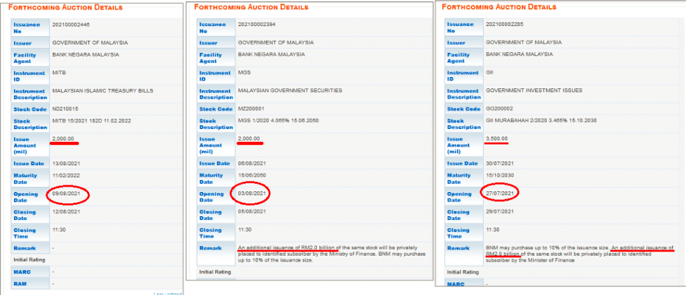
Task: Select text MALAYSIAN ISLAMIC TREASURY BILLS
Action: (x=102, y=91)
